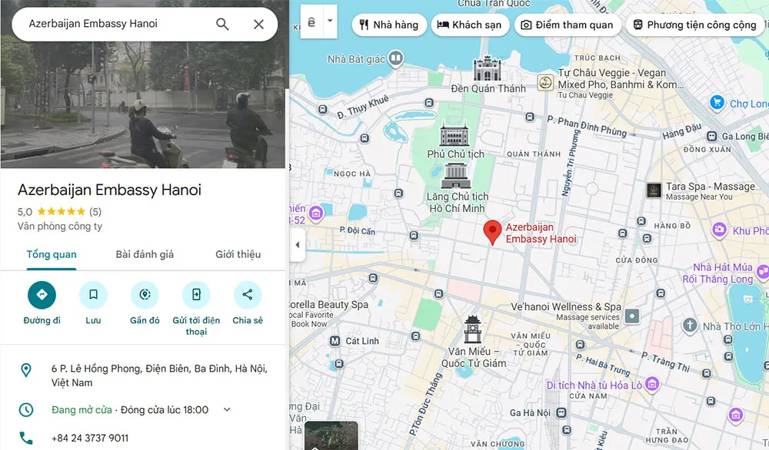
Task: Save the place with the Lưu icon
Action: coord(93,296)
